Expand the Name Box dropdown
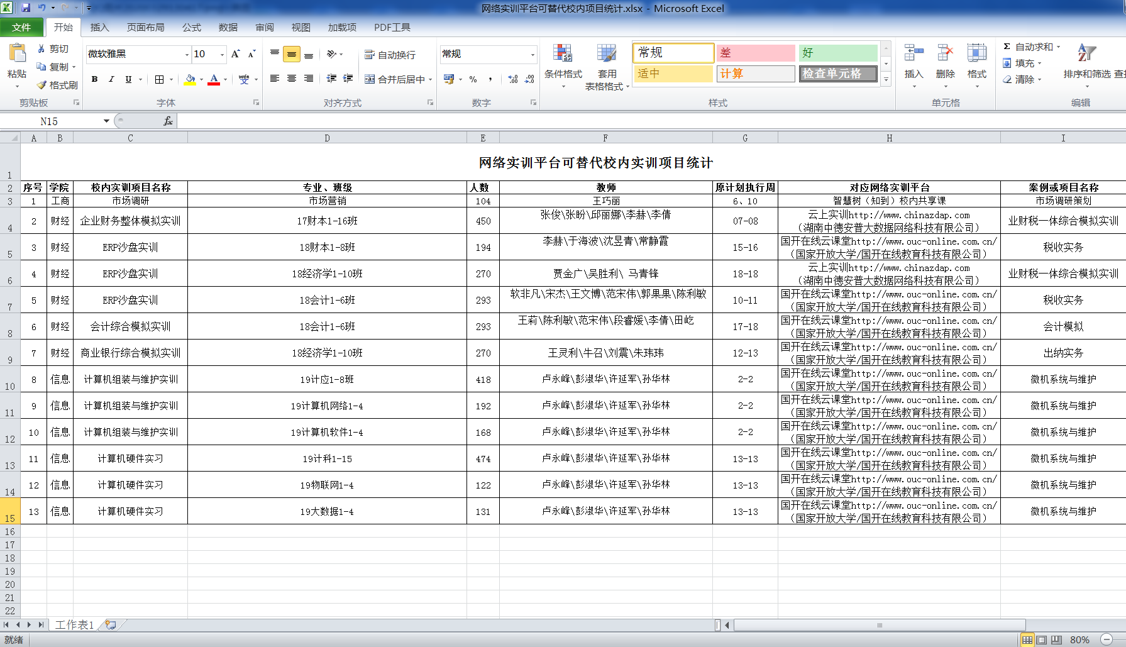 pyautogui.click(x=106, y=121)
